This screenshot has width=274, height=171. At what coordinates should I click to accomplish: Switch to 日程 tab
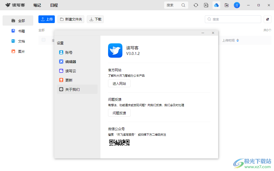click(x=54, y=5)
